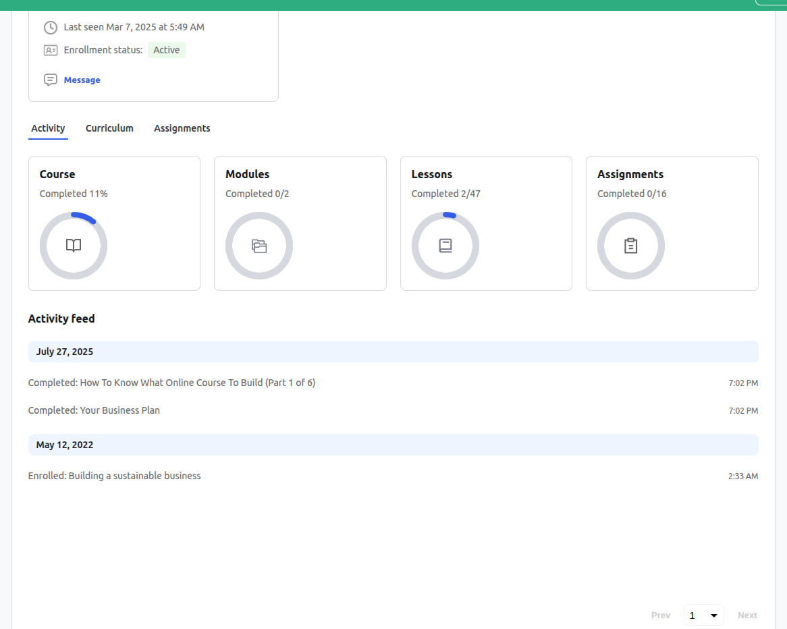The height and width of the screenshot is (629, 787).
Task: Click the Active enrollment status badge
Action: coord(167,50)
